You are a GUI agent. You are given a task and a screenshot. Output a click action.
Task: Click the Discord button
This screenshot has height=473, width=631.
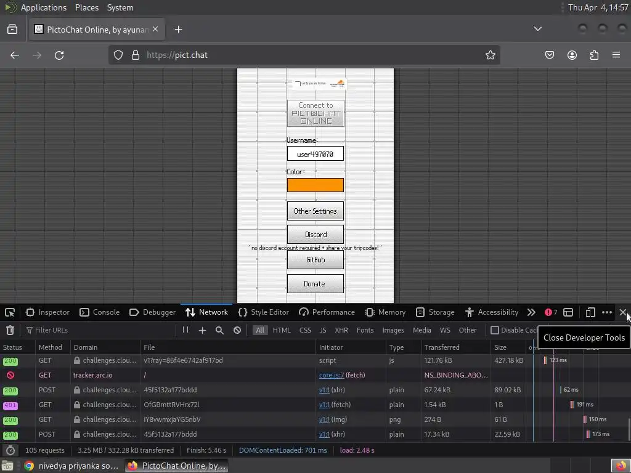click(x=315, y=235)
